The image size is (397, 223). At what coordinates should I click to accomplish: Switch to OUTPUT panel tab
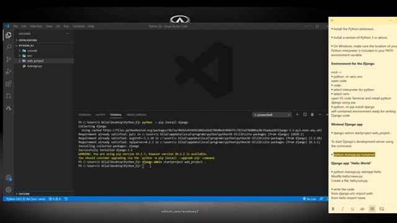(x=100, y=115)
